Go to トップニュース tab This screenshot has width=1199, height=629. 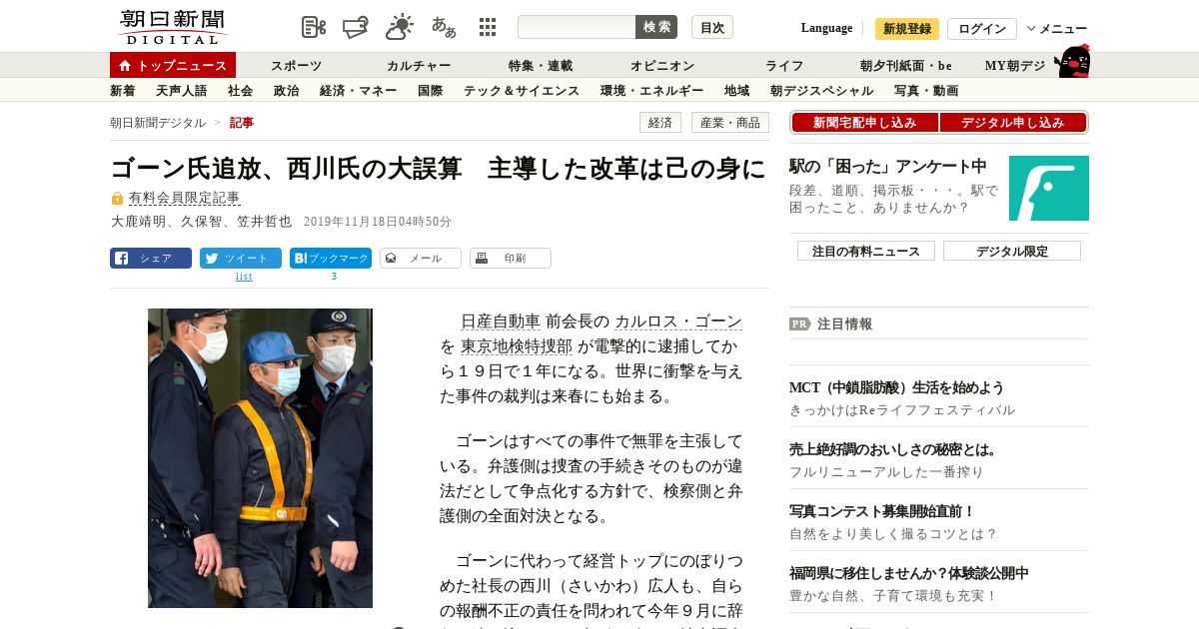[173, 65]
